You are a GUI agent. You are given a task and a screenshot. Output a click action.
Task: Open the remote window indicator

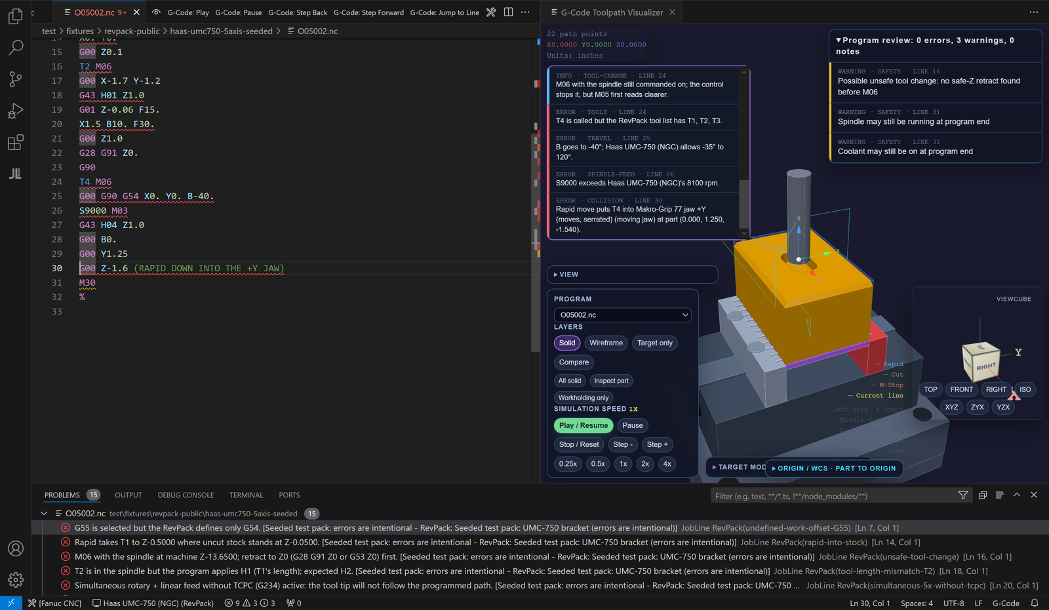(11, 603)
